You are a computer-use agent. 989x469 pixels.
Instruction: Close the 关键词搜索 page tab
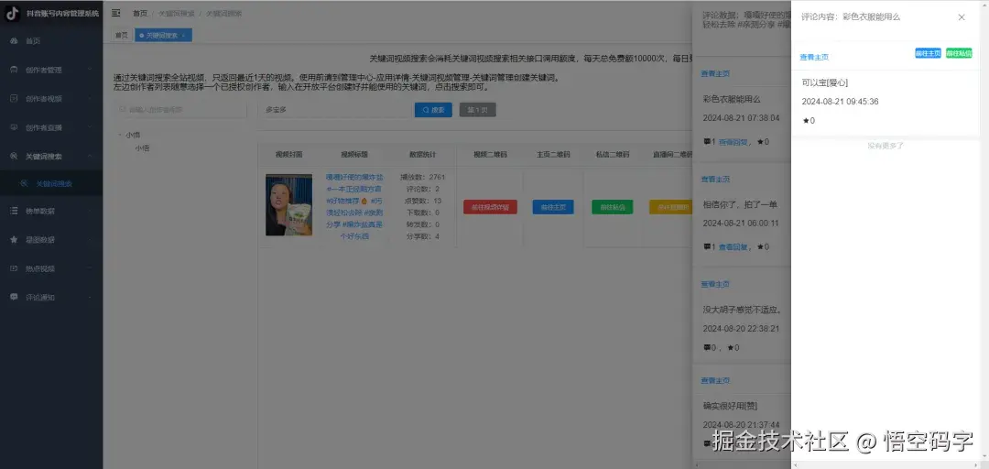(x=183, y=36)
